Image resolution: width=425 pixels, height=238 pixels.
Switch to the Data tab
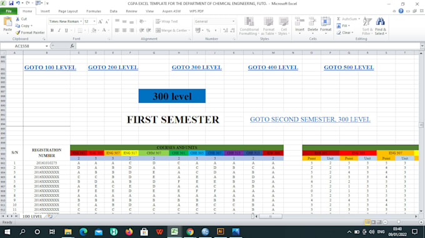click(x=114, y=11)
